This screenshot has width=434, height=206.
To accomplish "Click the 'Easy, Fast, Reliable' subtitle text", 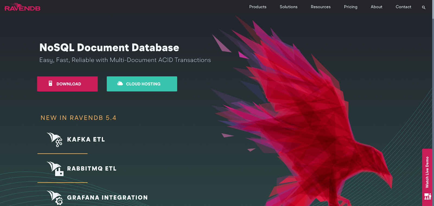I will (125, 60).
